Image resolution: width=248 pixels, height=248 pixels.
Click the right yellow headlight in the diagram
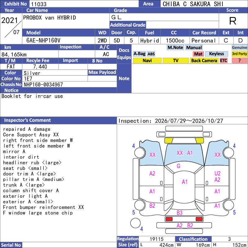point(199,140)
